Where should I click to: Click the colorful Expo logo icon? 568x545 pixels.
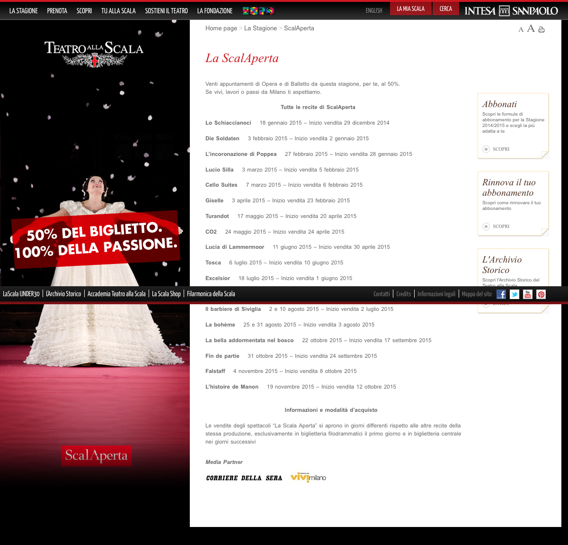258,11
